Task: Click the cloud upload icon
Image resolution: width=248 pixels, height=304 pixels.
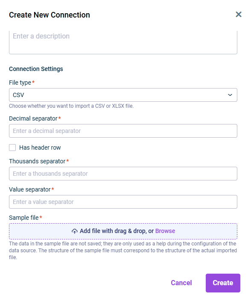Action: coord(75,231)
